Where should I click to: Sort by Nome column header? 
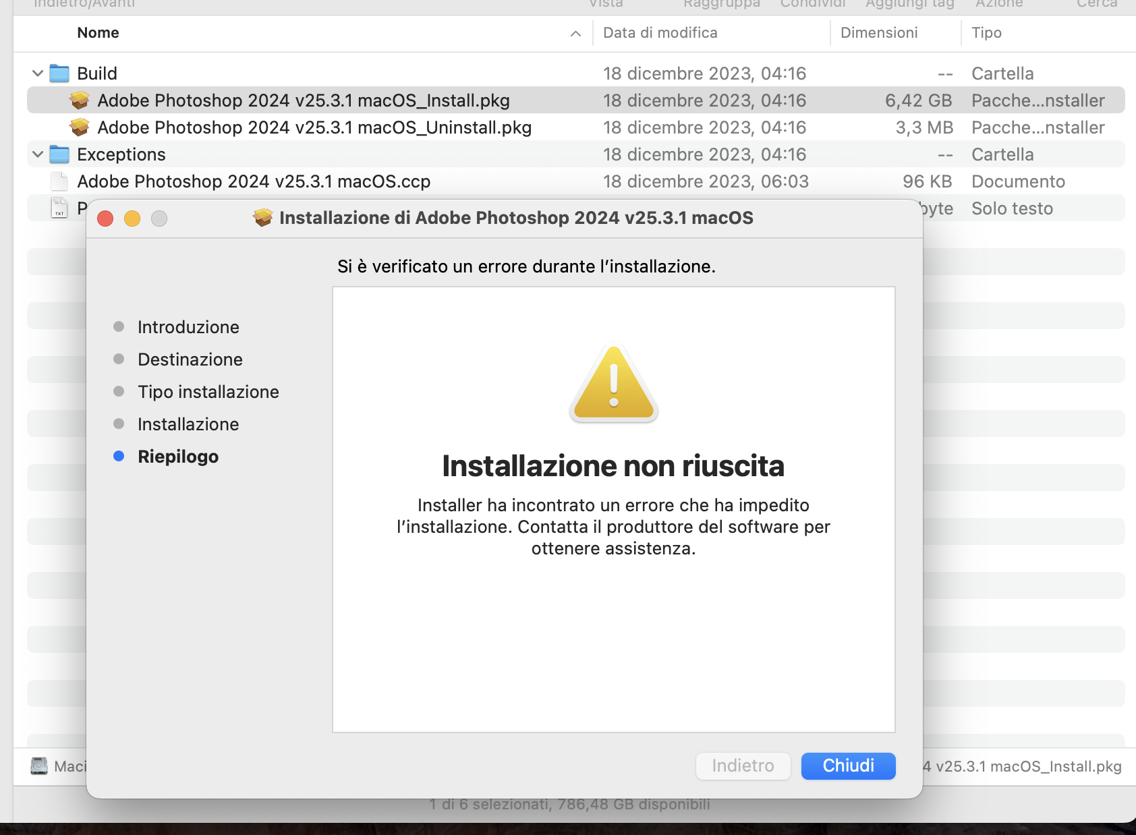[98, 33]
